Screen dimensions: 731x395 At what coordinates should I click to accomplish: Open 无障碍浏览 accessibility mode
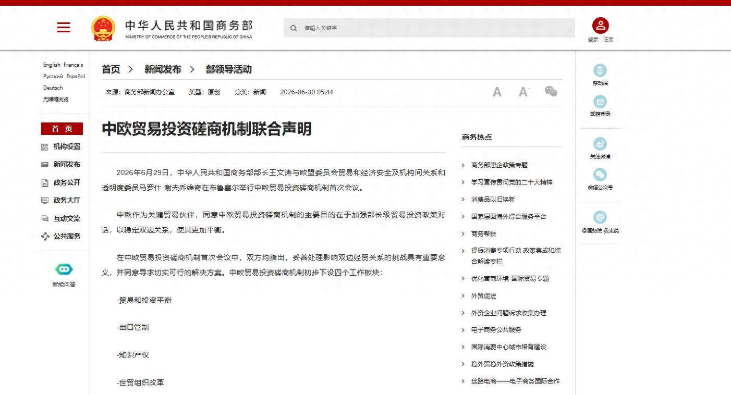click(56, 100)
